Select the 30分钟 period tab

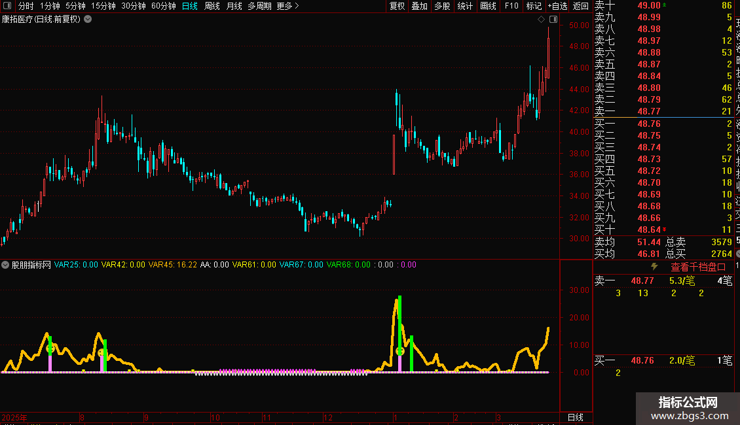click(134, 6)
